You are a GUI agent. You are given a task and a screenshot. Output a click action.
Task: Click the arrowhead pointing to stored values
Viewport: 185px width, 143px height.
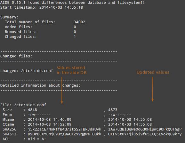point(62,102)
